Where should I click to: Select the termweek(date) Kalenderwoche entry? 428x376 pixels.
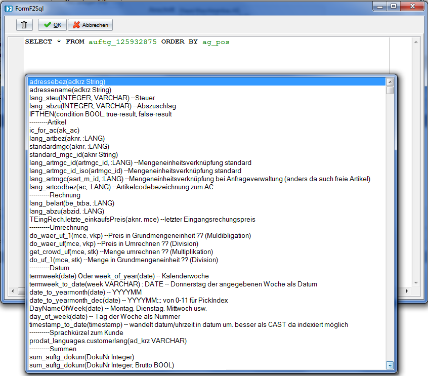(x=119, y=276)
